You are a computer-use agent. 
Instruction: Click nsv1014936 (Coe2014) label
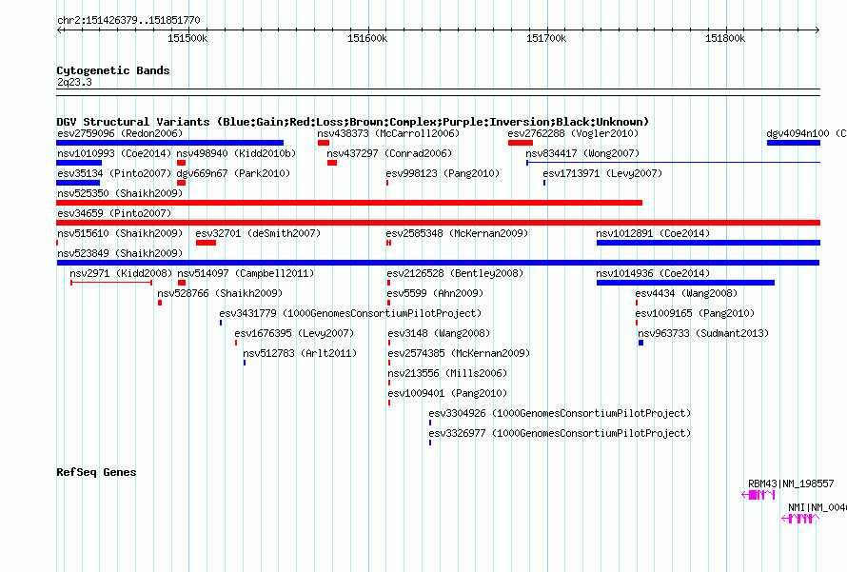(653, 273)
